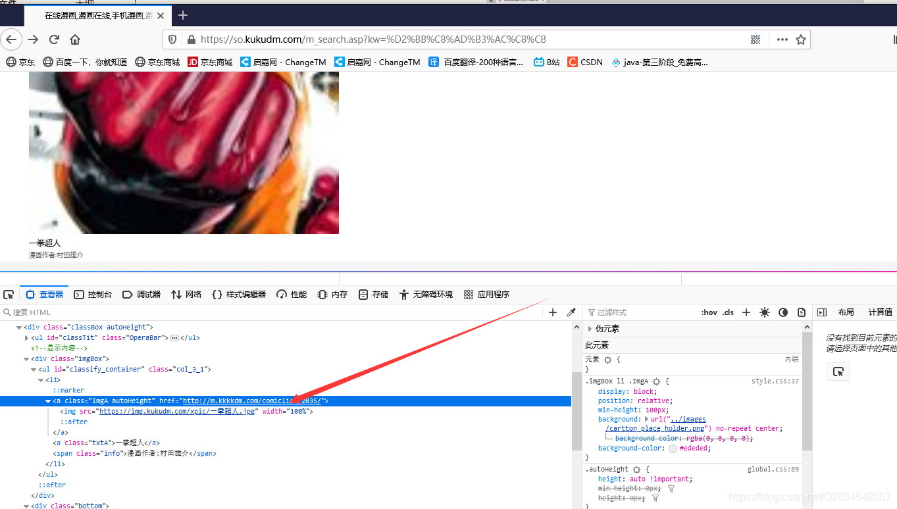Click the #ededed background-color swatch
The height and width of the screenshot is (509, 897).
pos(673,448)
